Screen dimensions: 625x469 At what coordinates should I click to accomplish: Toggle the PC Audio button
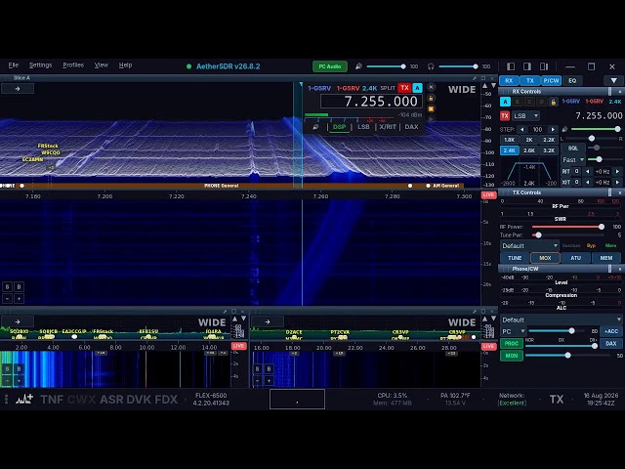[x=330, y=66]
